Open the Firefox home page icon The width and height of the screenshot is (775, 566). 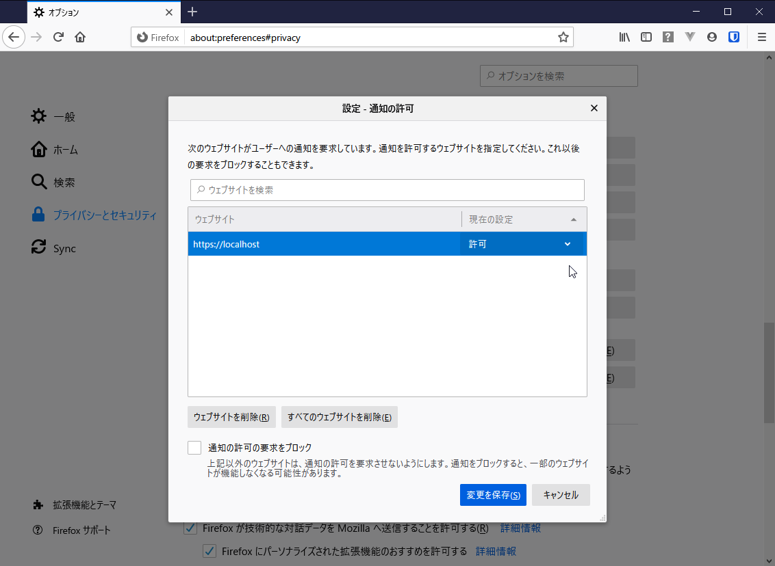click(80, 38)
